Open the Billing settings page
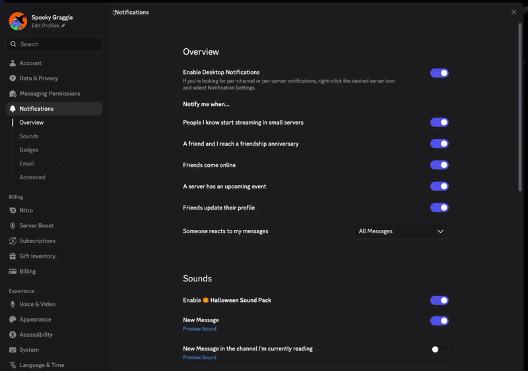528x371 pixels. click(54, 271)
